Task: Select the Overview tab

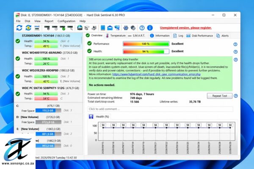Action: click(94, 35)
